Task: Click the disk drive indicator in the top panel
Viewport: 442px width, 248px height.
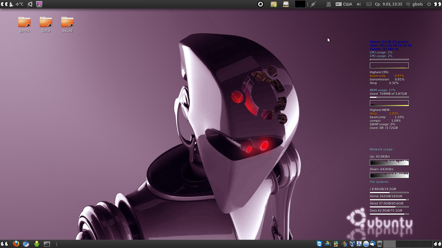Action: pos(286,4)
